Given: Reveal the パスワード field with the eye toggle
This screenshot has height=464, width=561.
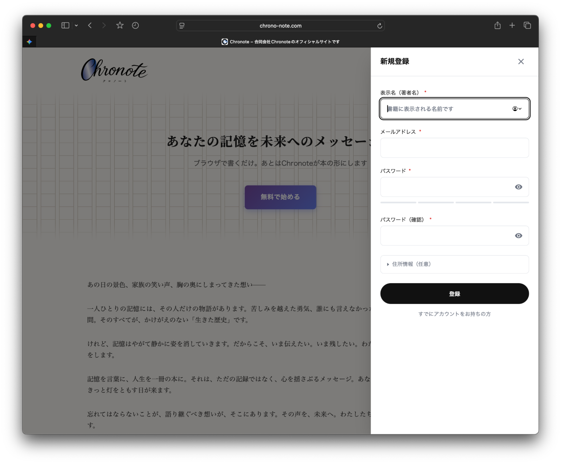Looking at the screenshot, I should pyautogui.click(x=518, y=187).
